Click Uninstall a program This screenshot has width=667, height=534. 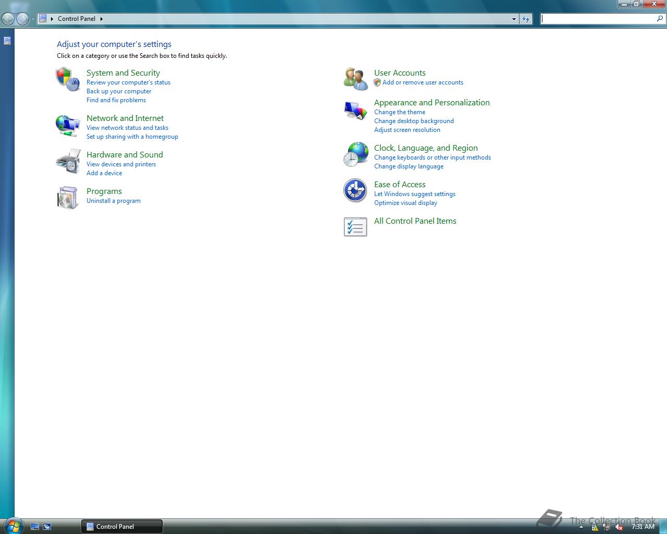point(114,201)
